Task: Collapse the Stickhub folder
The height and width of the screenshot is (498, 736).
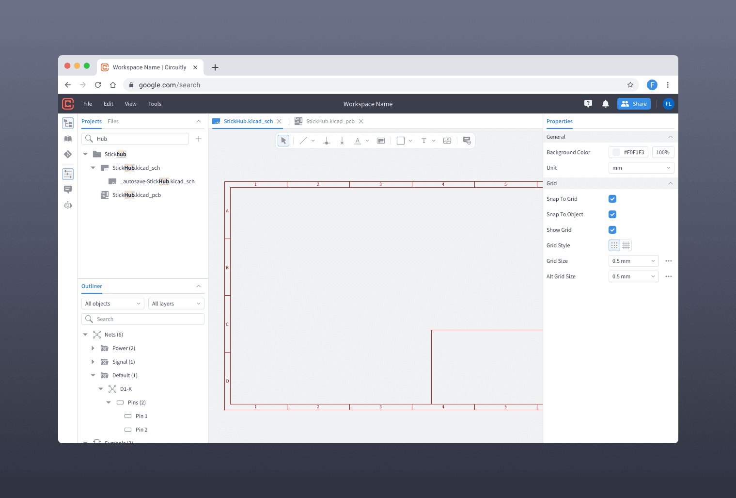Action: tap(85, 154)
